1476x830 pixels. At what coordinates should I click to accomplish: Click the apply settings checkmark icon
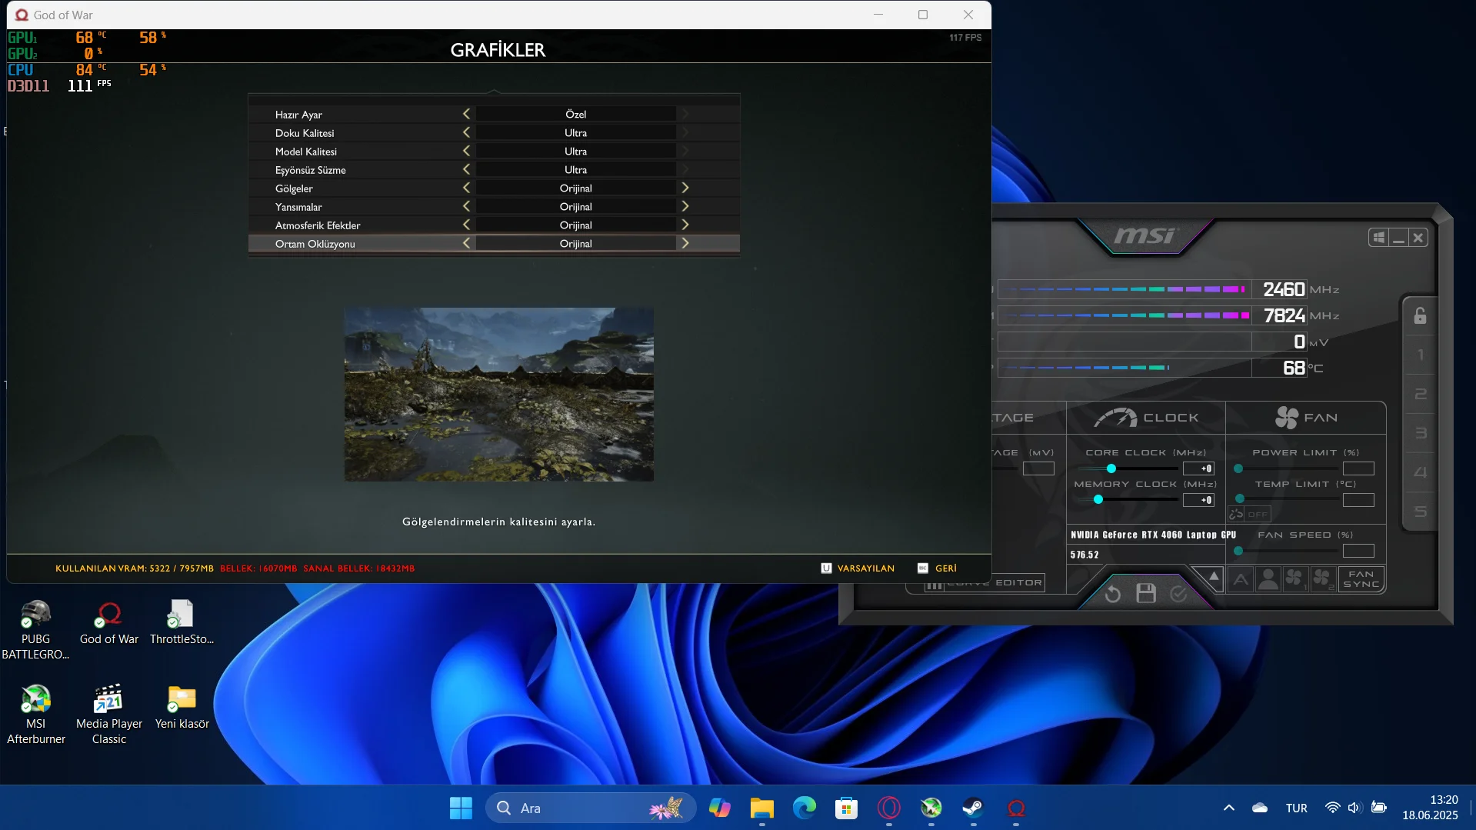click(x=1178, y=594)
